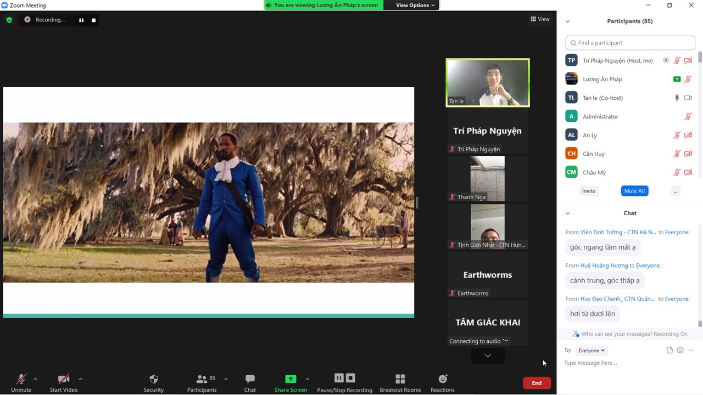This screenshot has height=395, width=703.
Task: Click sender name Huy Đạo Chanh in chat
Action: [x=617, y=299]
